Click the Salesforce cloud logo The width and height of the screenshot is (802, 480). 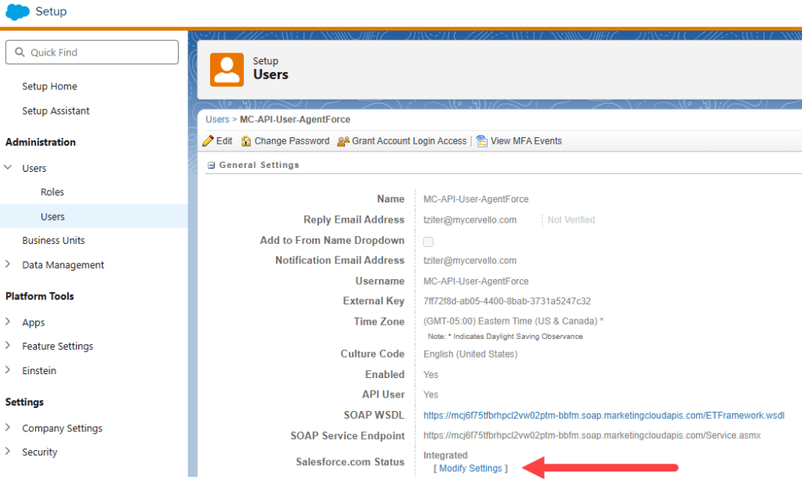click(17, 12)
